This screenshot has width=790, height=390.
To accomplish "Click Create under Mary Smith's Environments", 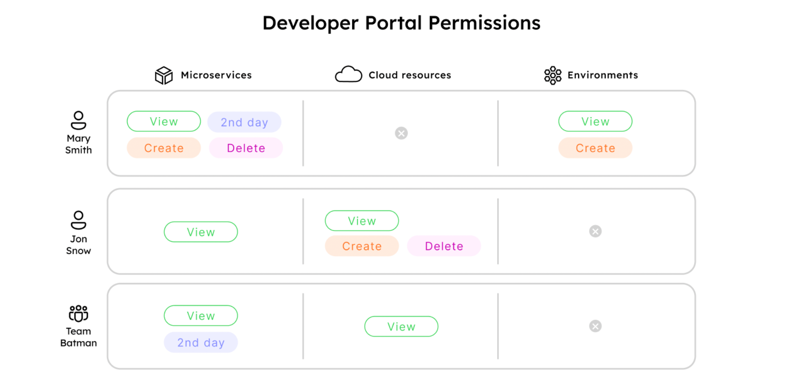I will point(595,148).
